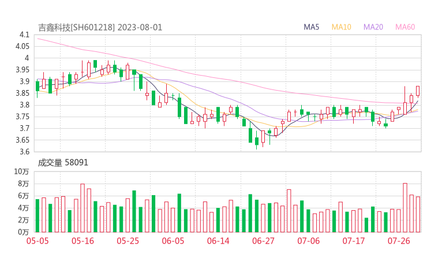Image resolution: width=427 pixels, height=254 pixels.
Task: Click the 4.05 price axis label
Action: [x=22, y=46]
